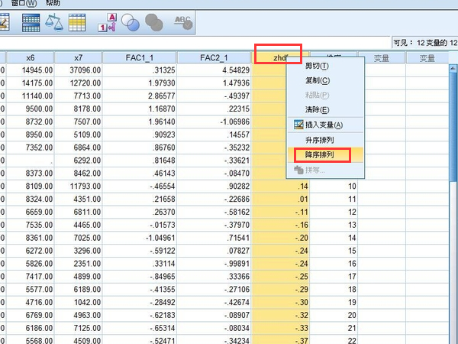This screenshot has height=344, width=458.
Task: Open the 窗口(W) menu
Action: 24,3
